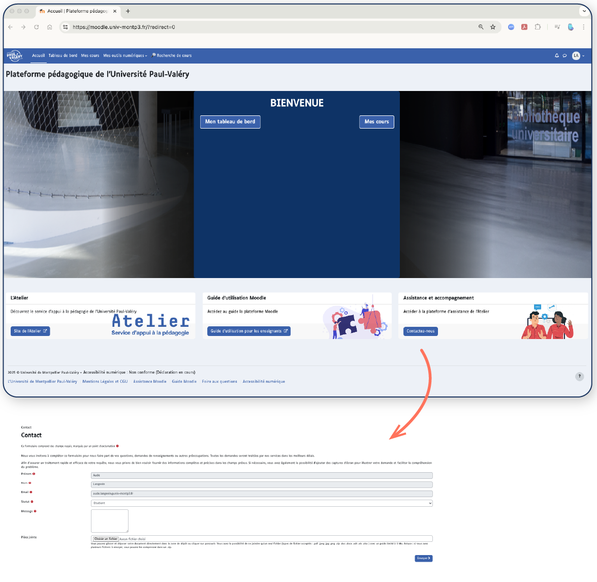Viewport: 597px width, 582px height.
Task: Click inside the Message text area
Action: point(109,520)
